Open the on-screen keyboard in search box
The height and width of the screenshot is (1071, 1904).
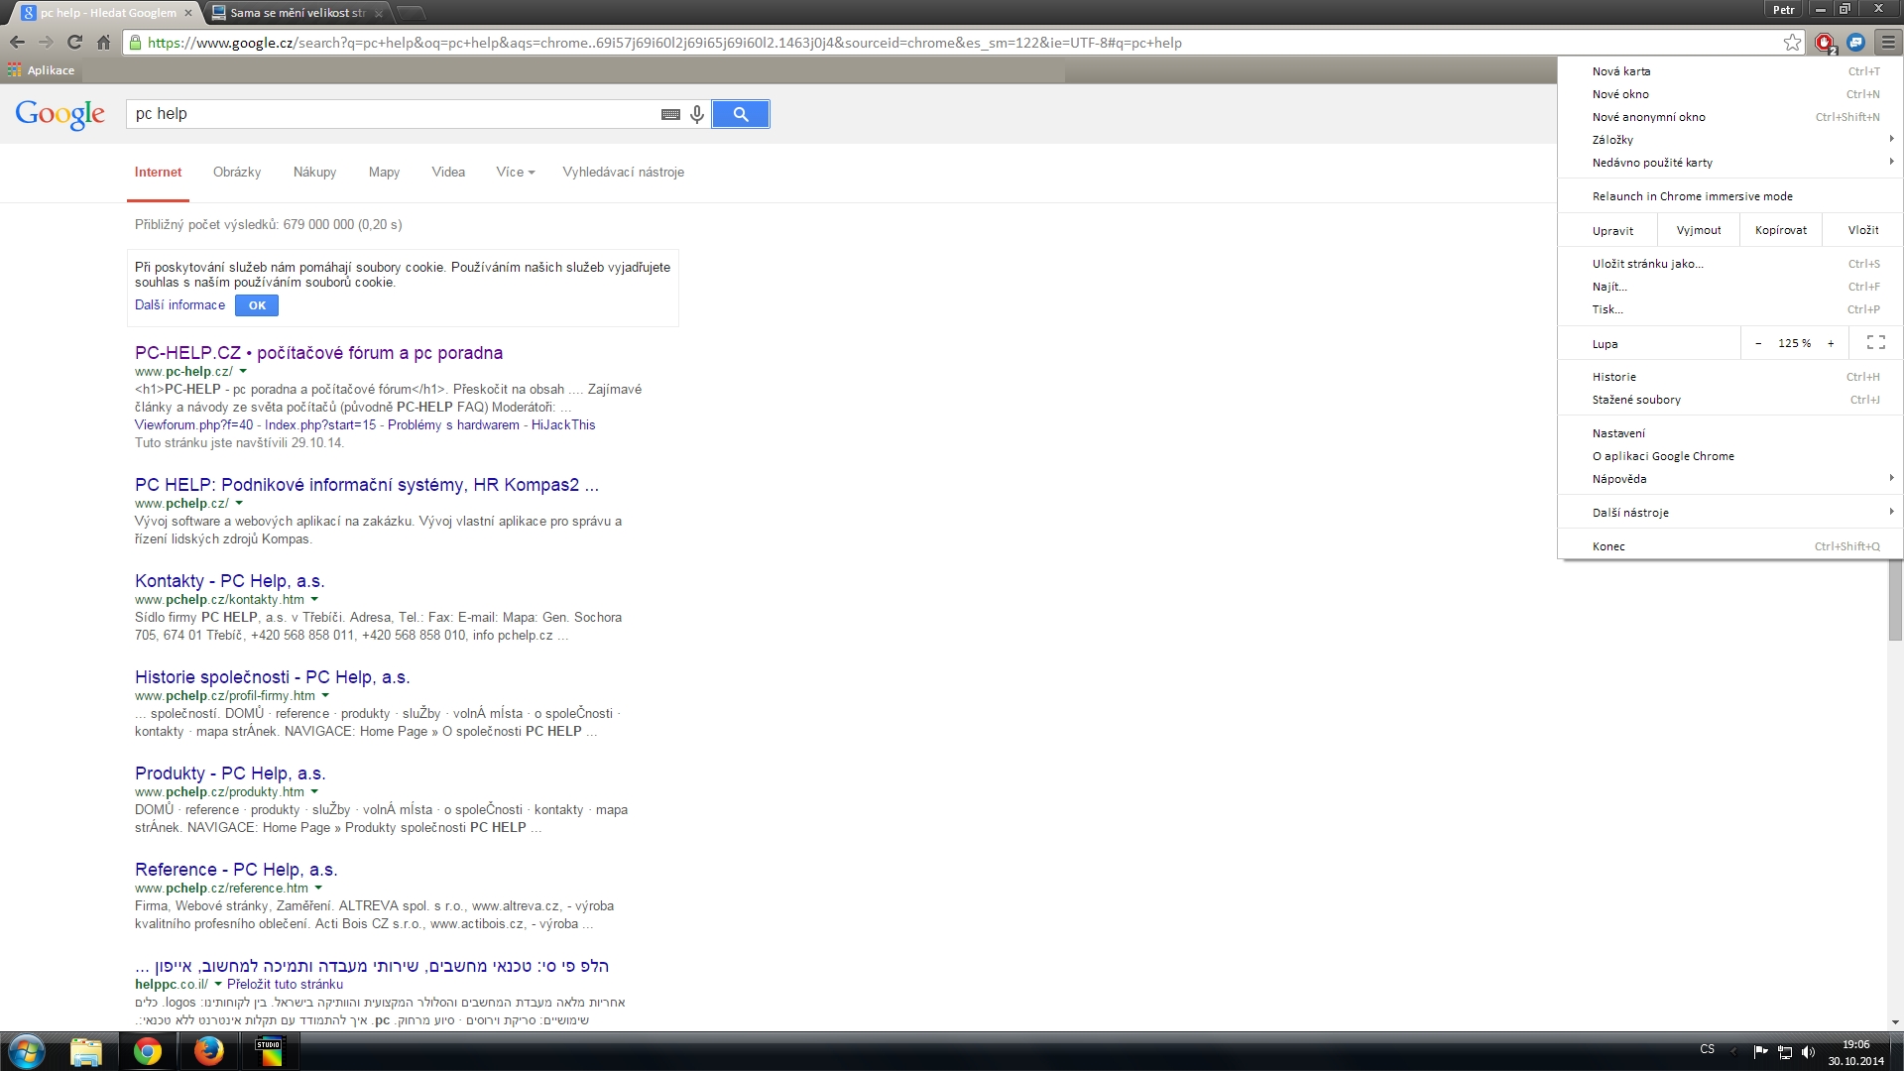coord(670,114)
